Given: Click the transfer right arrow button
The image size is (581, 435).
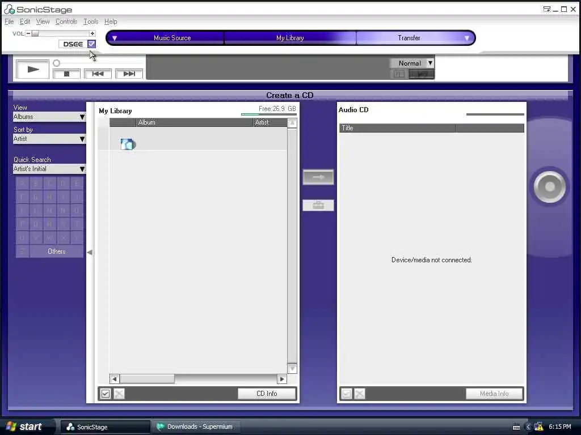Looking at the screenshot, I should pyautogui.click(x=318, y=177).
